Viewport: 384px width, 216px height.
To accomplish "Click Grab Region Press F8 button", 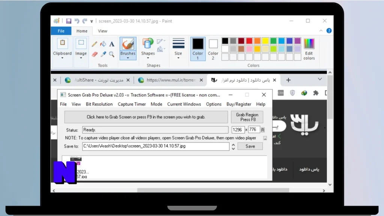I will 247,117.
